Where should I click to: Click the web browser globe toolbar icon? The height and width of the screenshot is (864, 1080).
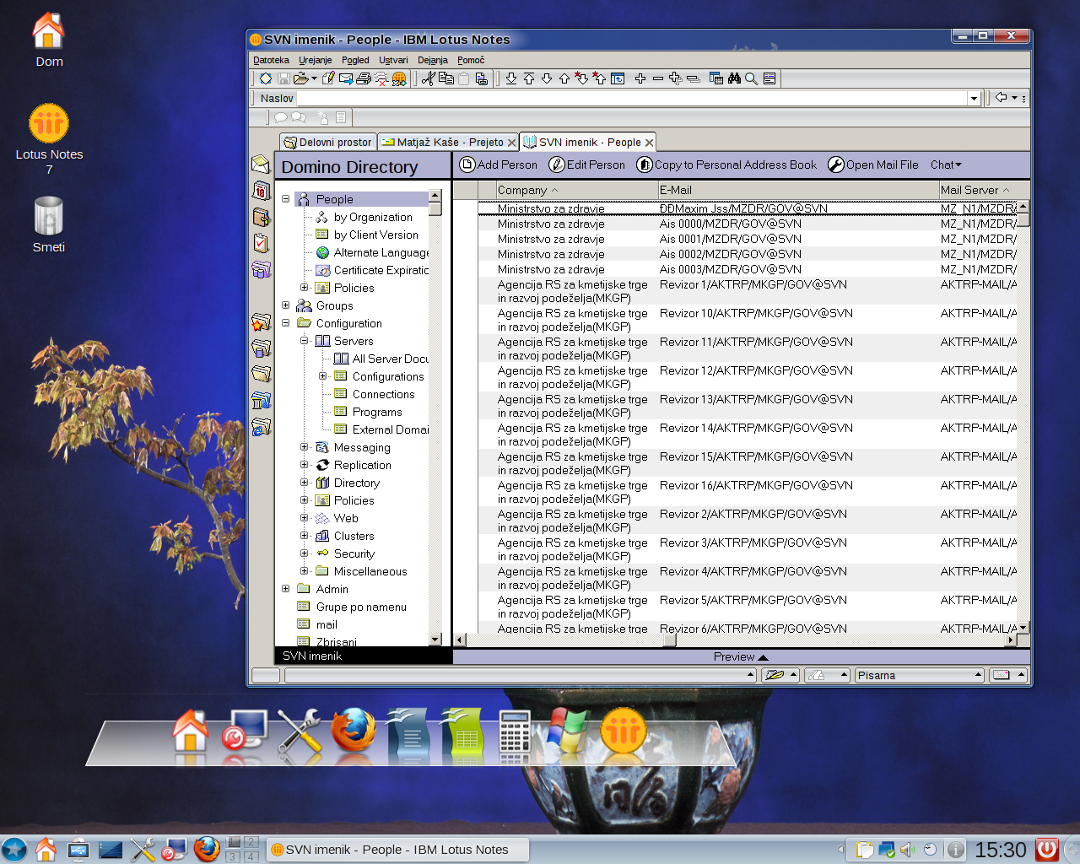click(399, 78)
